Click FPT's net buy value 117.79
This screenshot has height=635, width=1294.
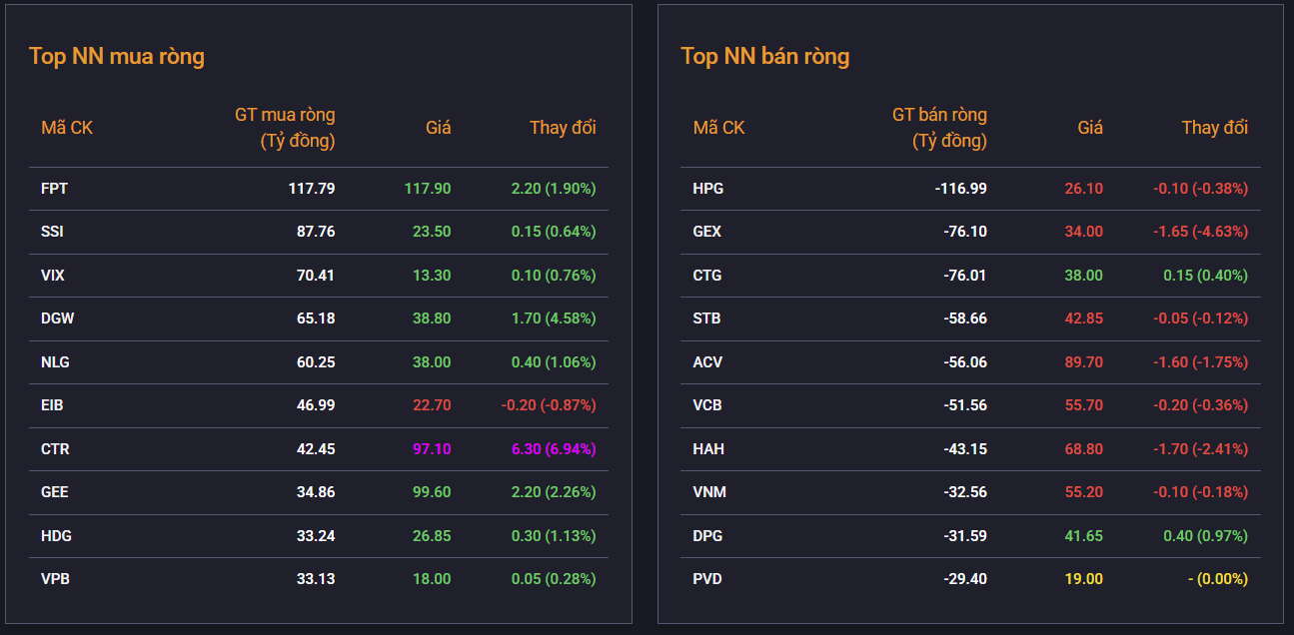(x=313, y=188)
